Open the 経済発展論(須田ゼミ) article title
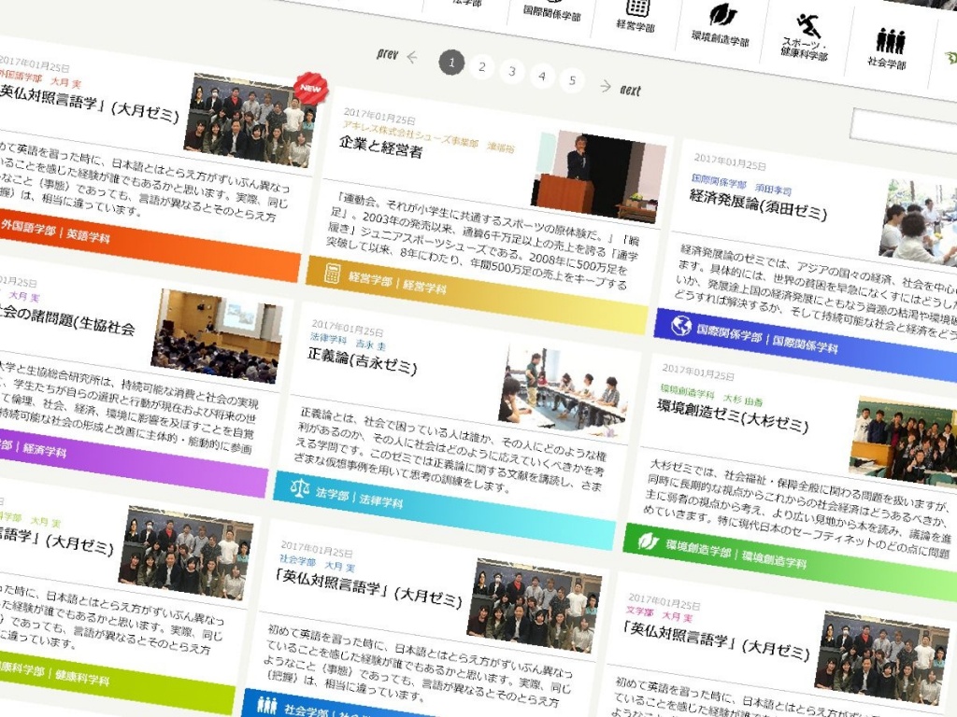Image resolution: width=957 pixels, height=717 pixels. click(x=759, y=204)
